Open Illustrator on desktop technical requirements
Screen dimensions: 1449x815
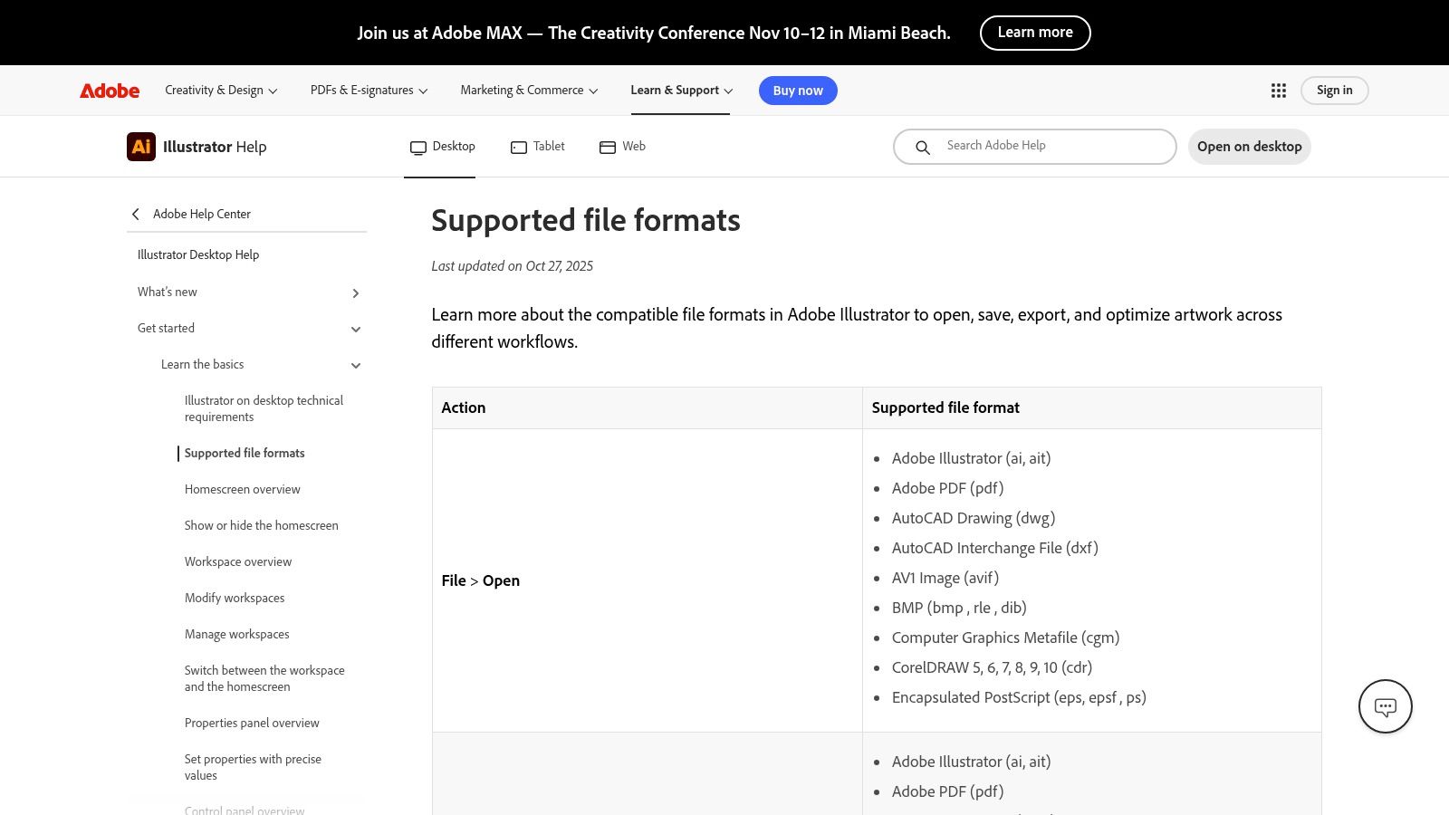(x=264, y=408)
